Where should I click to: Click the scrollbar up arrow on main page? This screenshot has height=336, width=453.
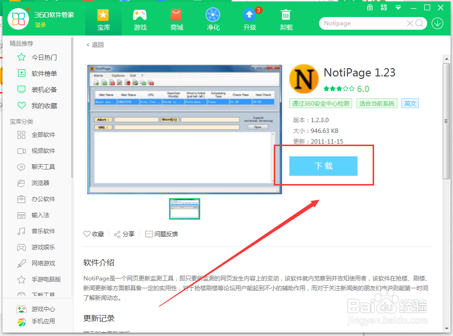(x=447, y=58)
